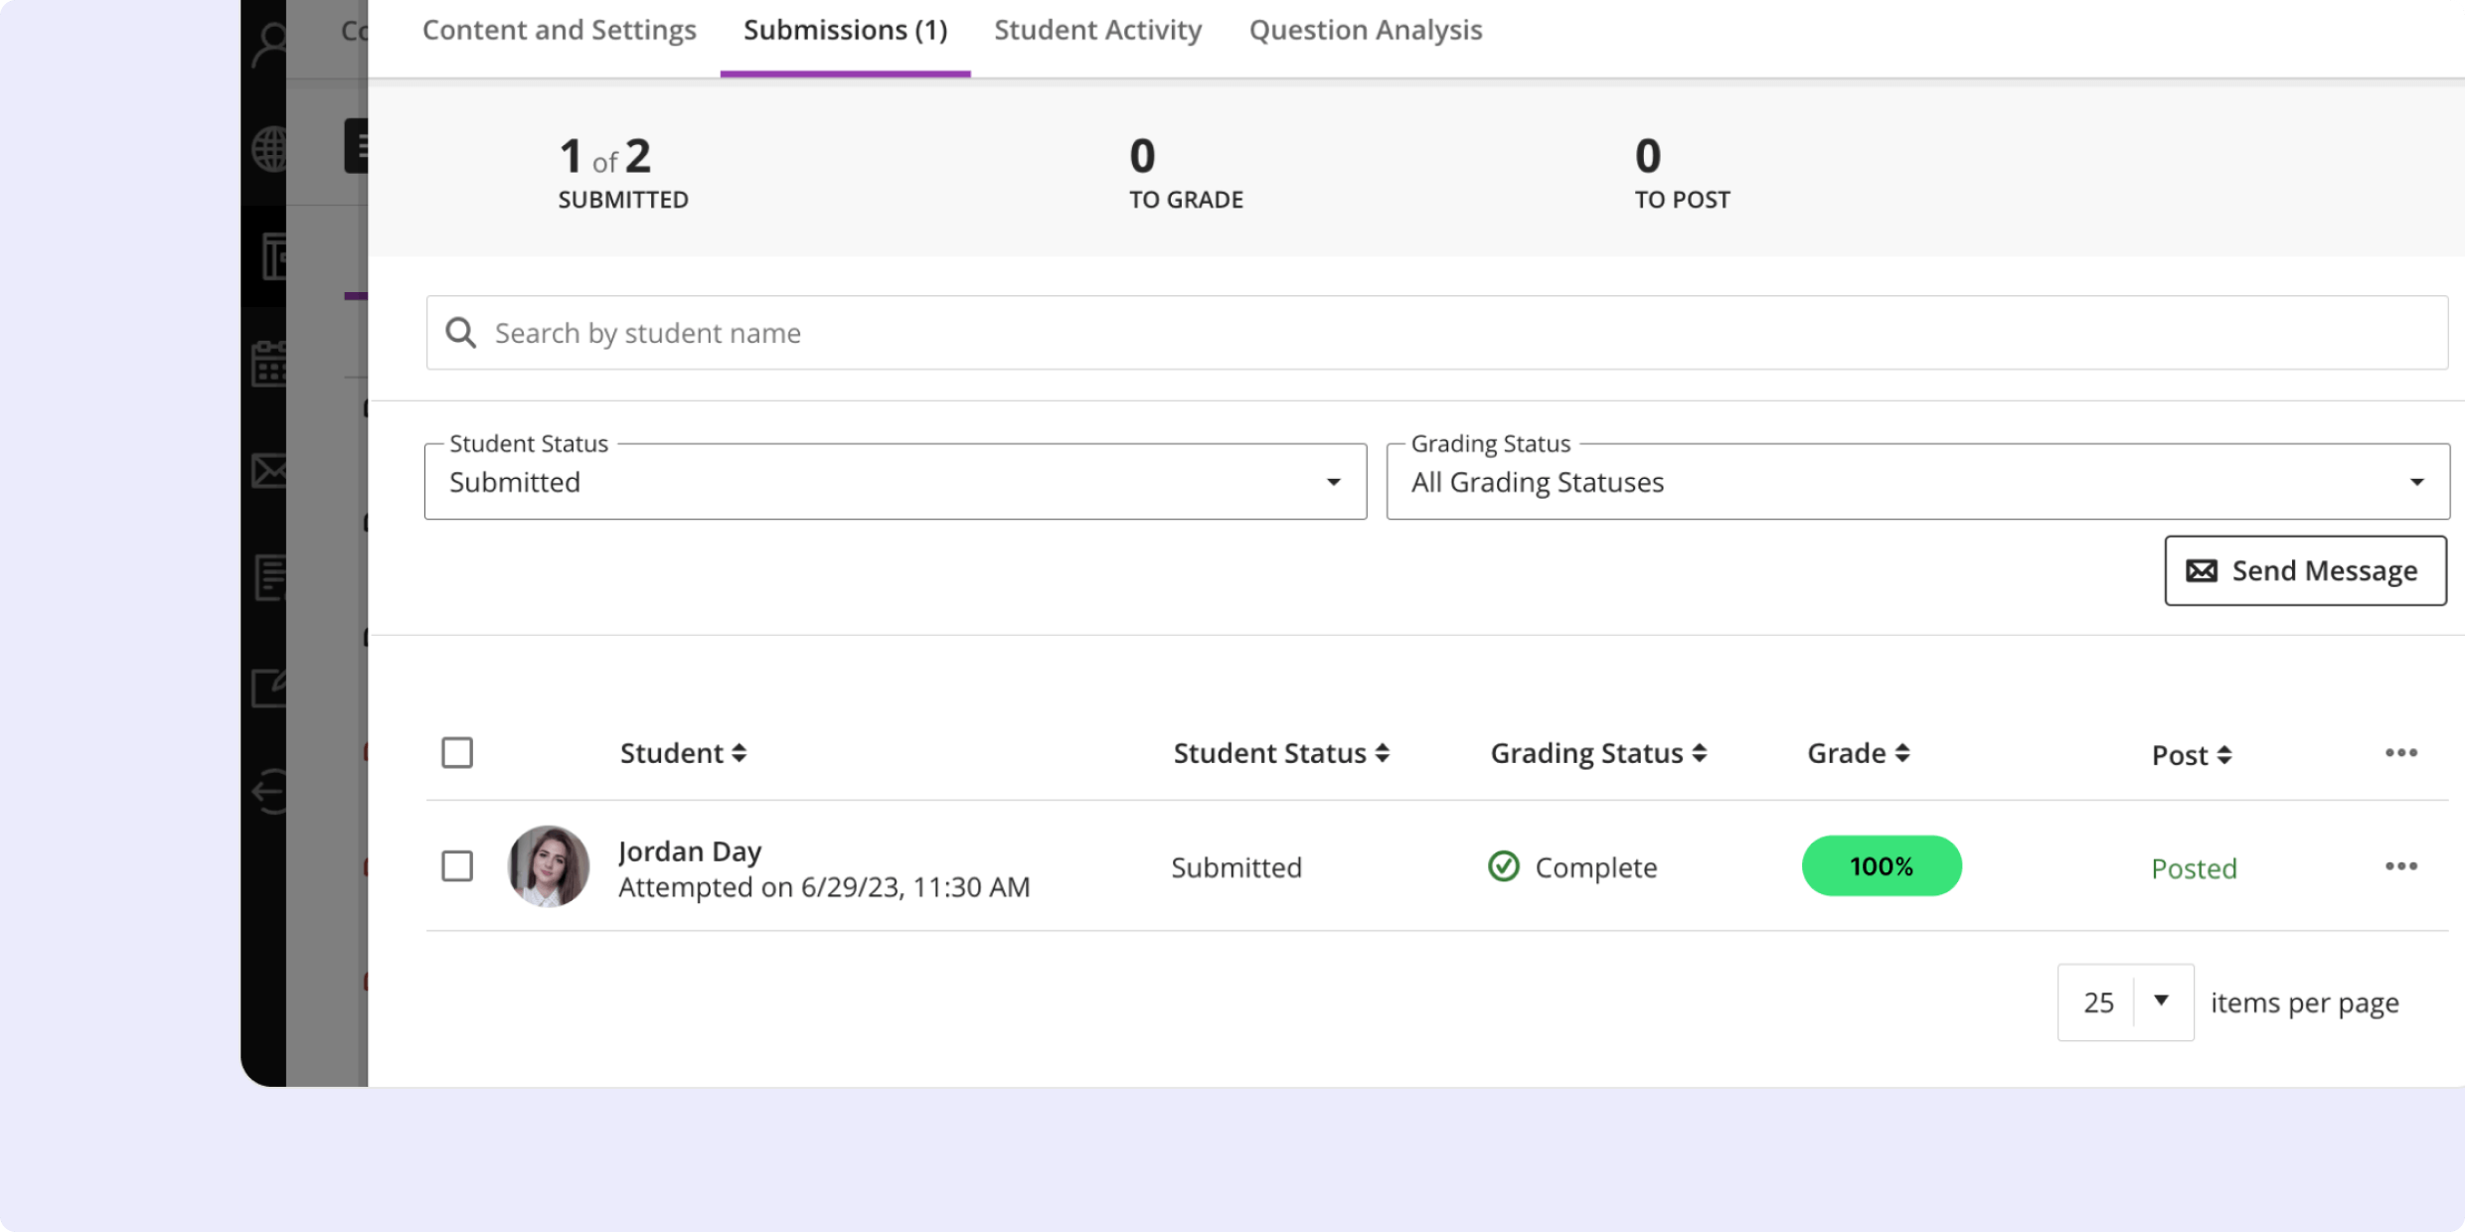This screenshot has height=1232, width=2465.
Task: Open the Question Analysis tab
Action: pos(1366,30)
